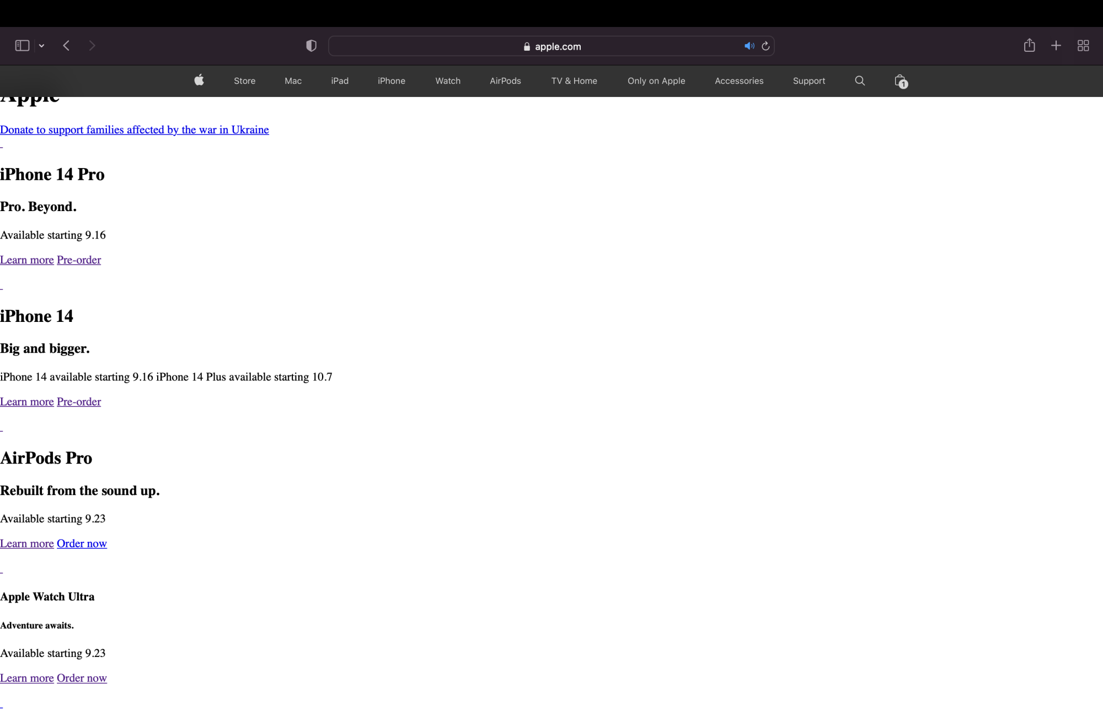The image size is (1103, 716).
Task: Click the apple.com address bar
Action: pos(551,46)
